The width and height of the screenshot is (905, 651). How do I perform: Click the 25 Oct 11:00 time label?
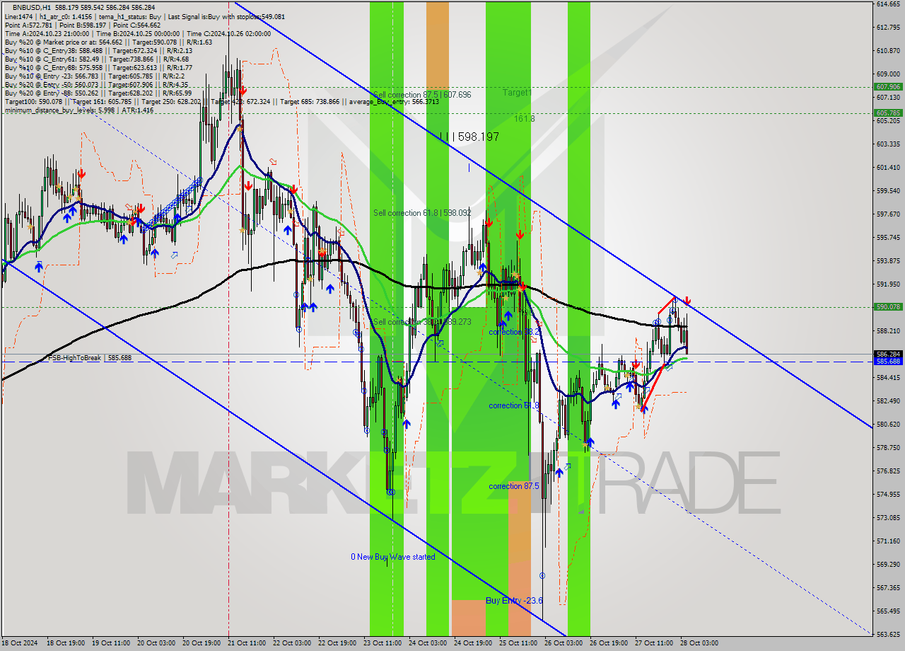click(x=518, y=643)
